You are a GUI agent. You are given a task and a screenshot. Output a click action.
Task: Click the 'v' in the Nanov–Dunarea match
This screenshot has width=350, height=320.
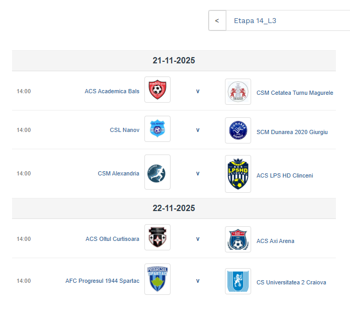[198, 130]
